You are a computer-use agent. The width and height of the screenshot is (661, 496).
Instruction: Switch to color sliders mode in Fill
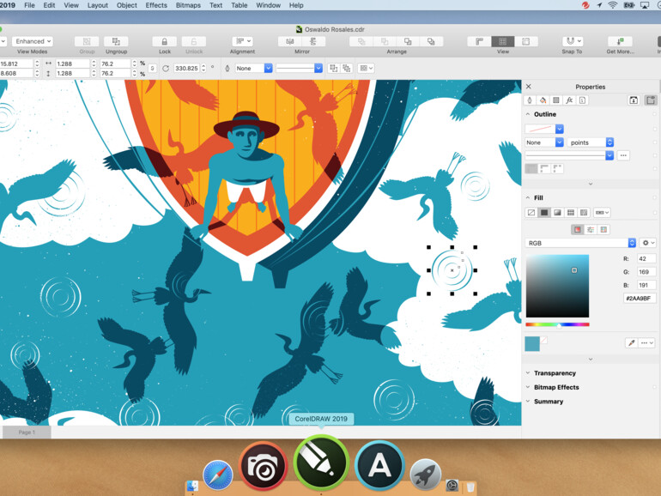tap(591, 230)
